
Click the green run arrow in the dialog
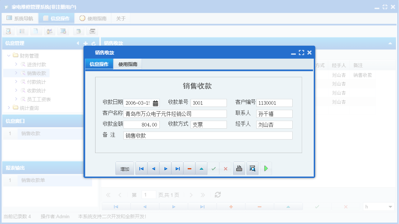pyautogui.click(x=266, y=168)
